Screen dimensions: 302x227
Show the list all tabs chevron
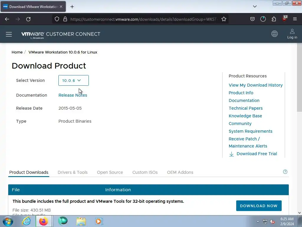(255, 7)
